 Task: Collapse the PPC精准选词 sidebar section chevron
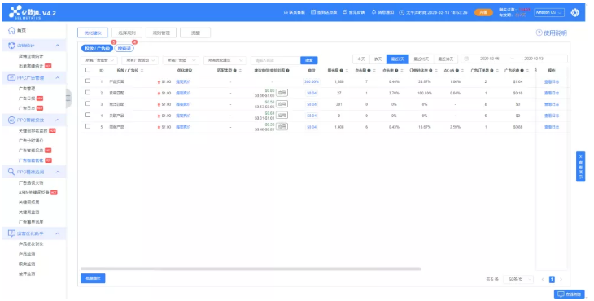58,172
